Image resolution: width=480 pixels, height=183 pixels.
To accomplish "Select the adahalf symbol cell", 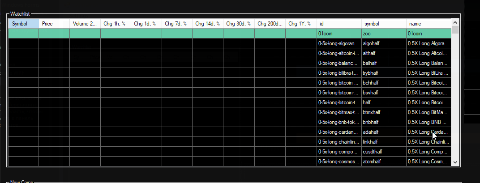I will (x=384, y=132).
